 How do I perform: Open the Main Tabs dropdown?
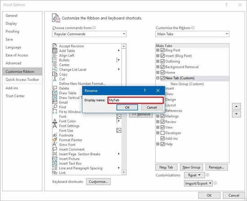point(192,34)
